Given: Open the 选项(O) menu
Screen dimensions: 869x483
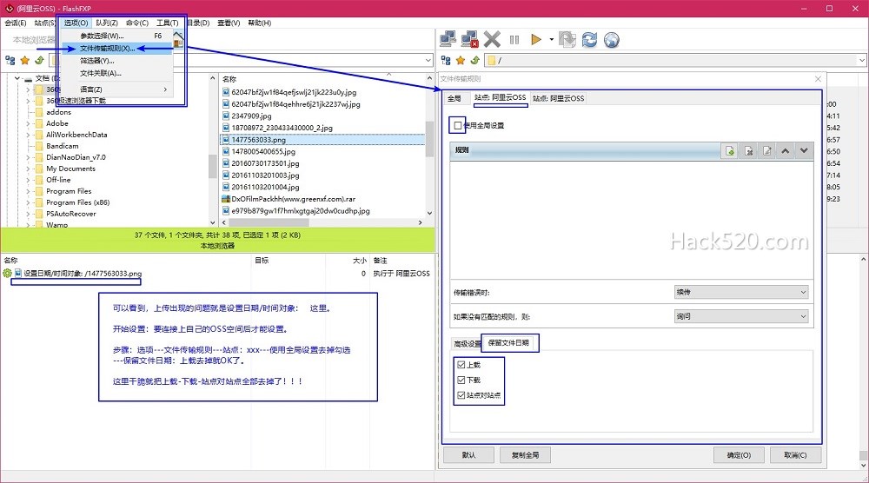Looking at the screenshot, I should coord(76,23).
